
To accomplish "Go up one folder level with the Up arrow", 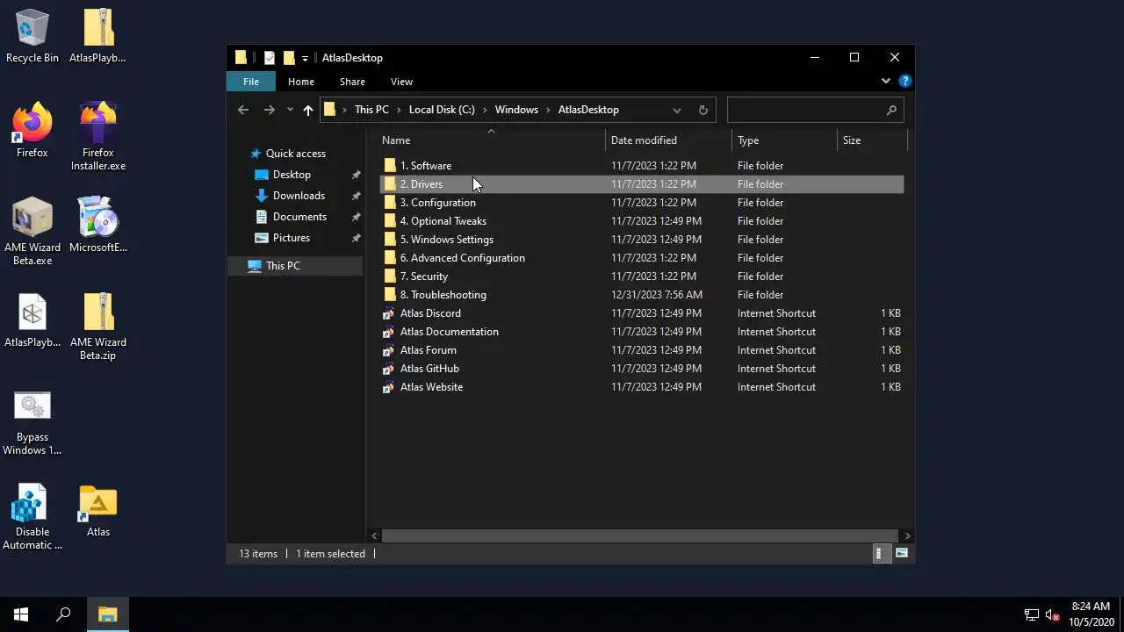I will click(x=308, y=110).
